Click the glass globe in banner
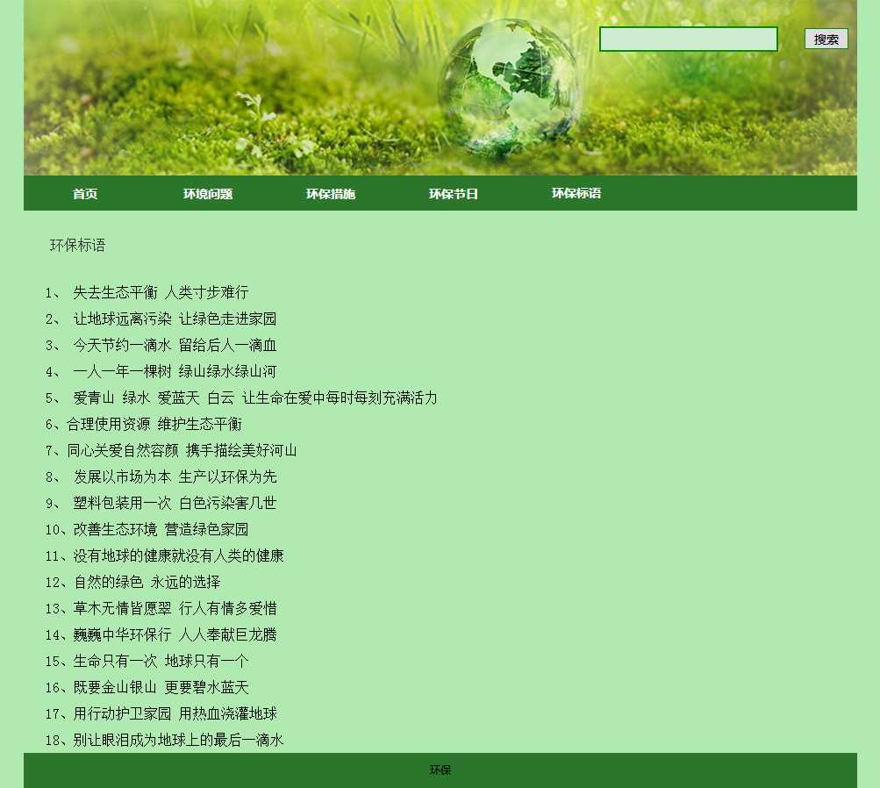Viewport: 880px width, 788px height. click(x=508, y=86)
